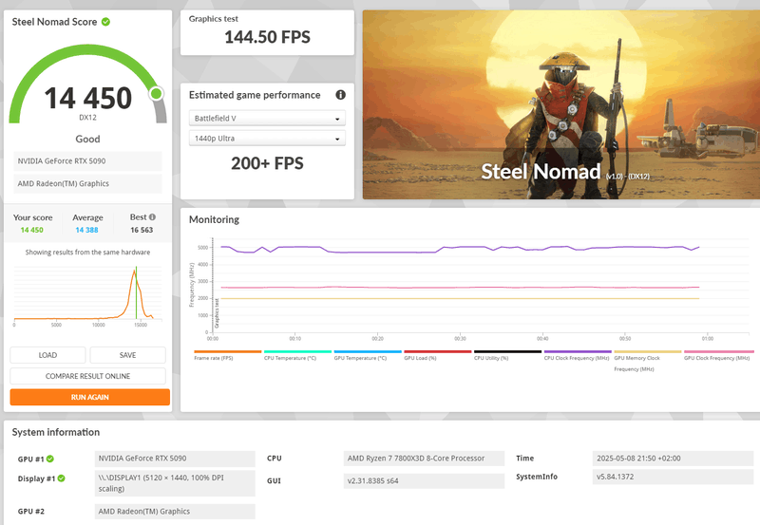Image resolution: width=760 pixels, height=525 pixels.
Task: Click the Display #1 green check icon
Action: coord(61,478)
